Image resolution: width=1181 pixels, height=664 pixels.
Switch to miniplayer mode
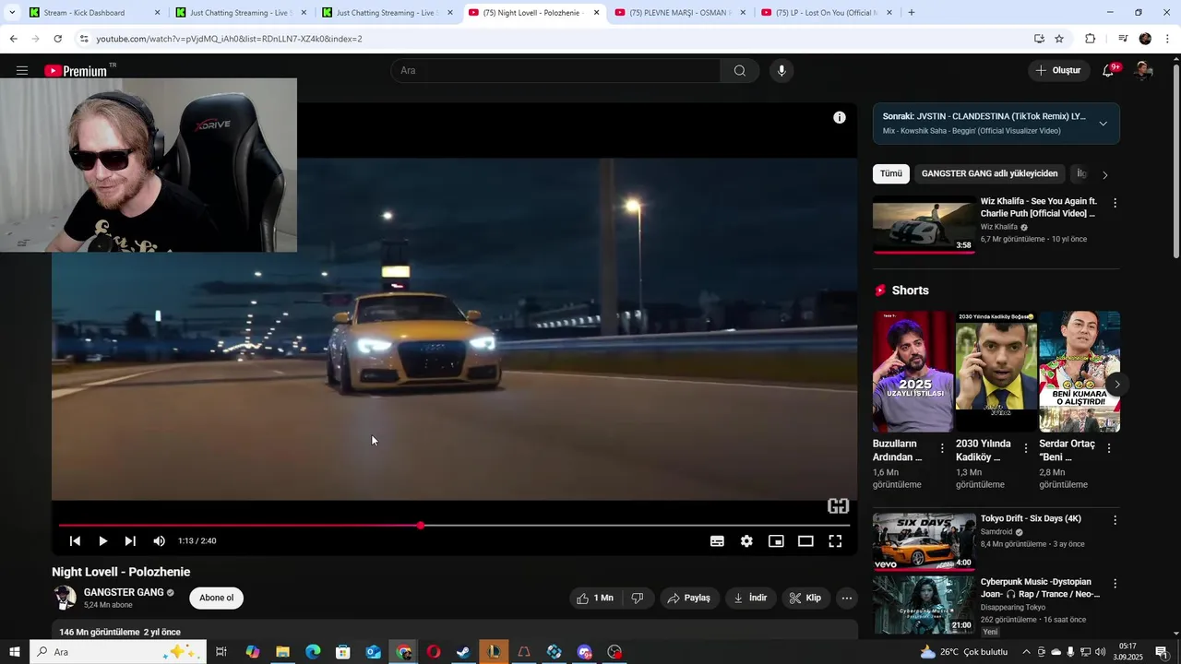(x=776, y=541)
